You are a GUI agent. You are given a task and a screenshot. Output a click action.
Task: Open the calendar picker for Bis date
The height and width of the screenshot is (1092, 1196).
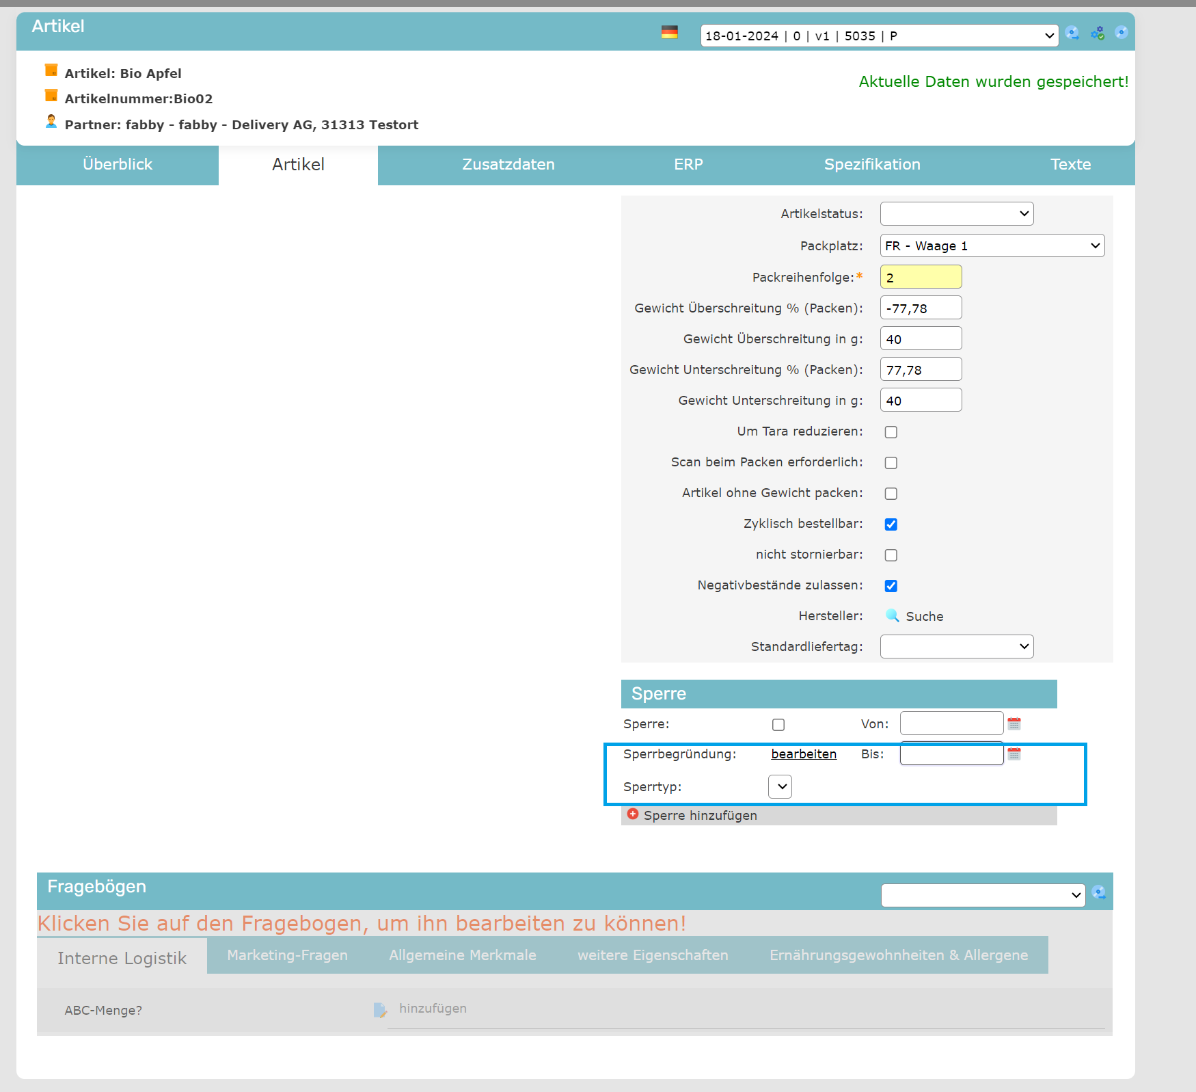[1014, 754]
